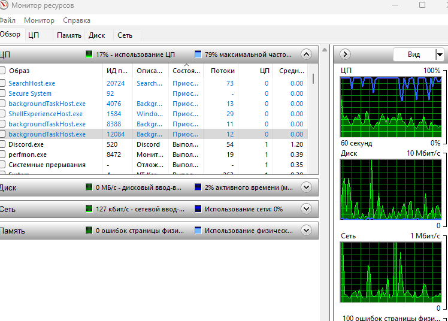Collapse the ЦП section with chevron button

click(x=306, y=54)
